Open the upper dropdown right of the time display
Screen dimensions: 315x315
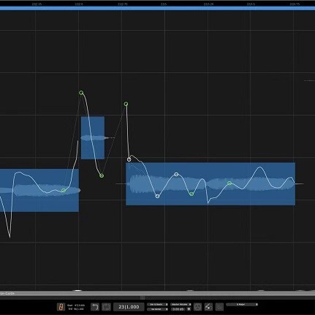click(157, 305)
